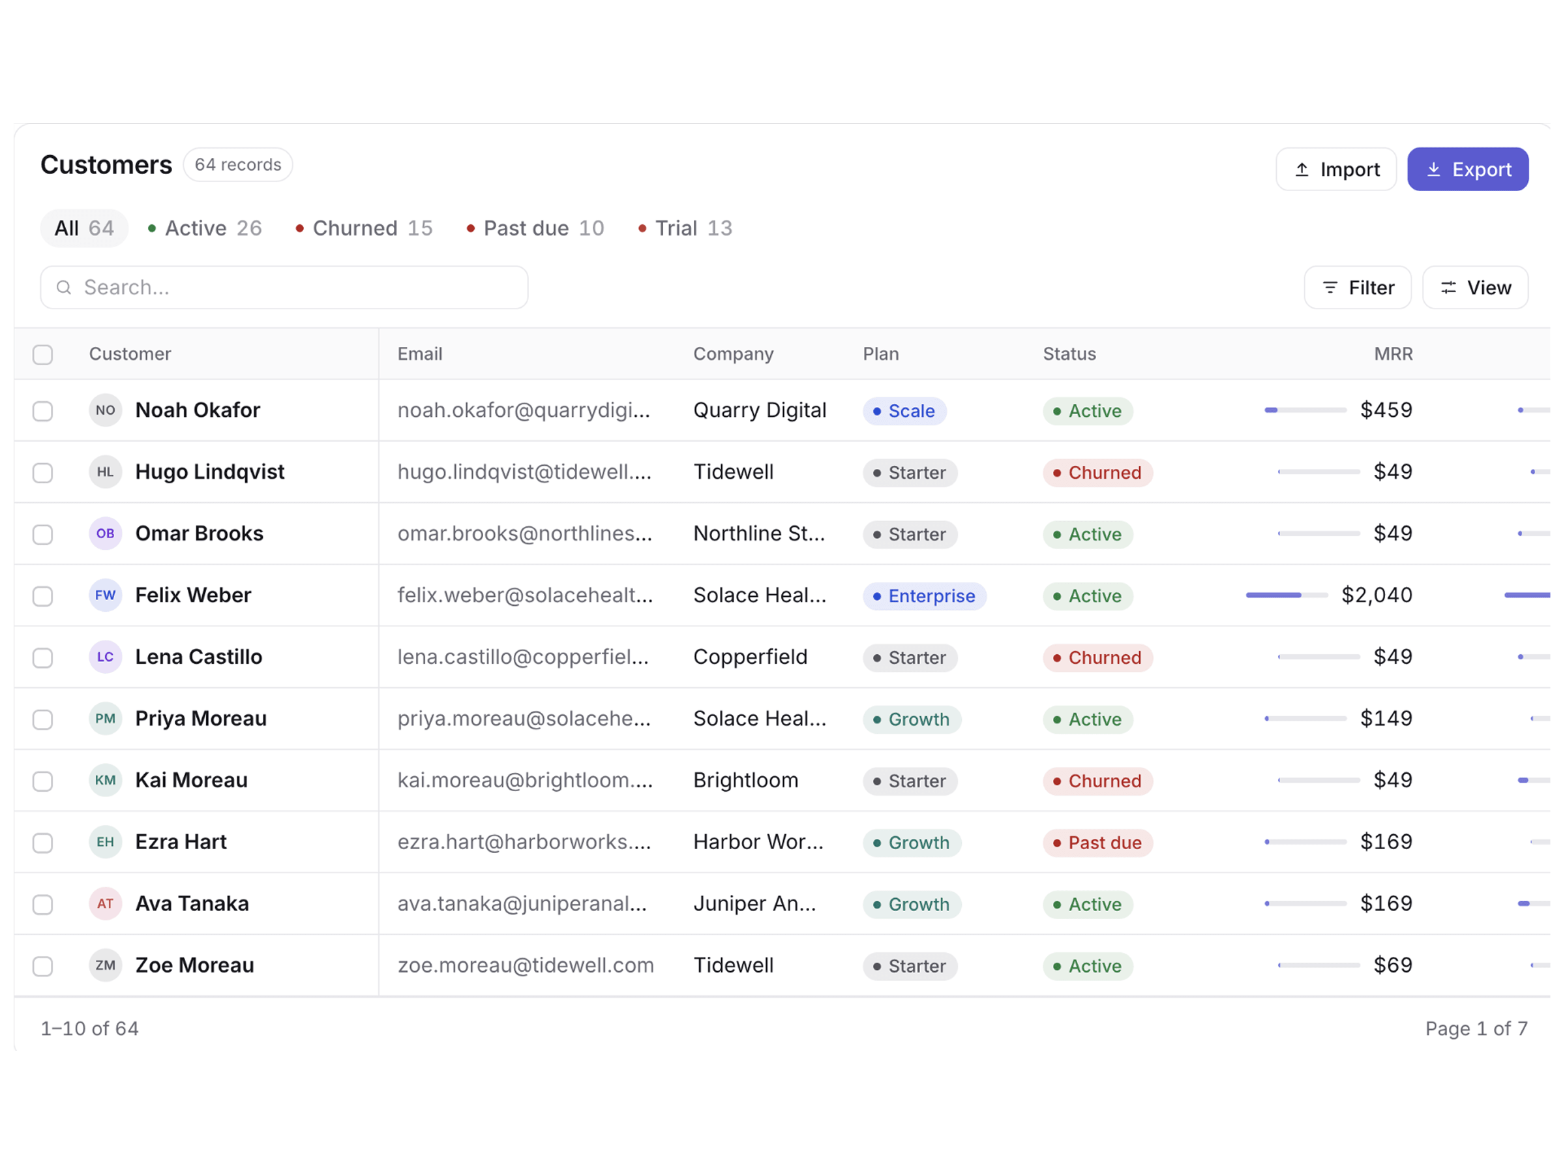Click the Export button
This screenshot has width=1565, height=1174.
pos(1467,169)
